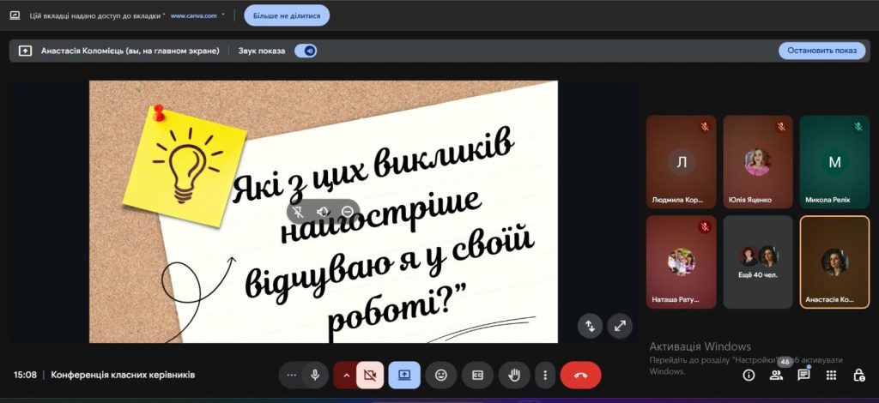Expand presentation to fullscreen with diagonal arrows
The image size is (879, 403).
[x=620, y=325]
